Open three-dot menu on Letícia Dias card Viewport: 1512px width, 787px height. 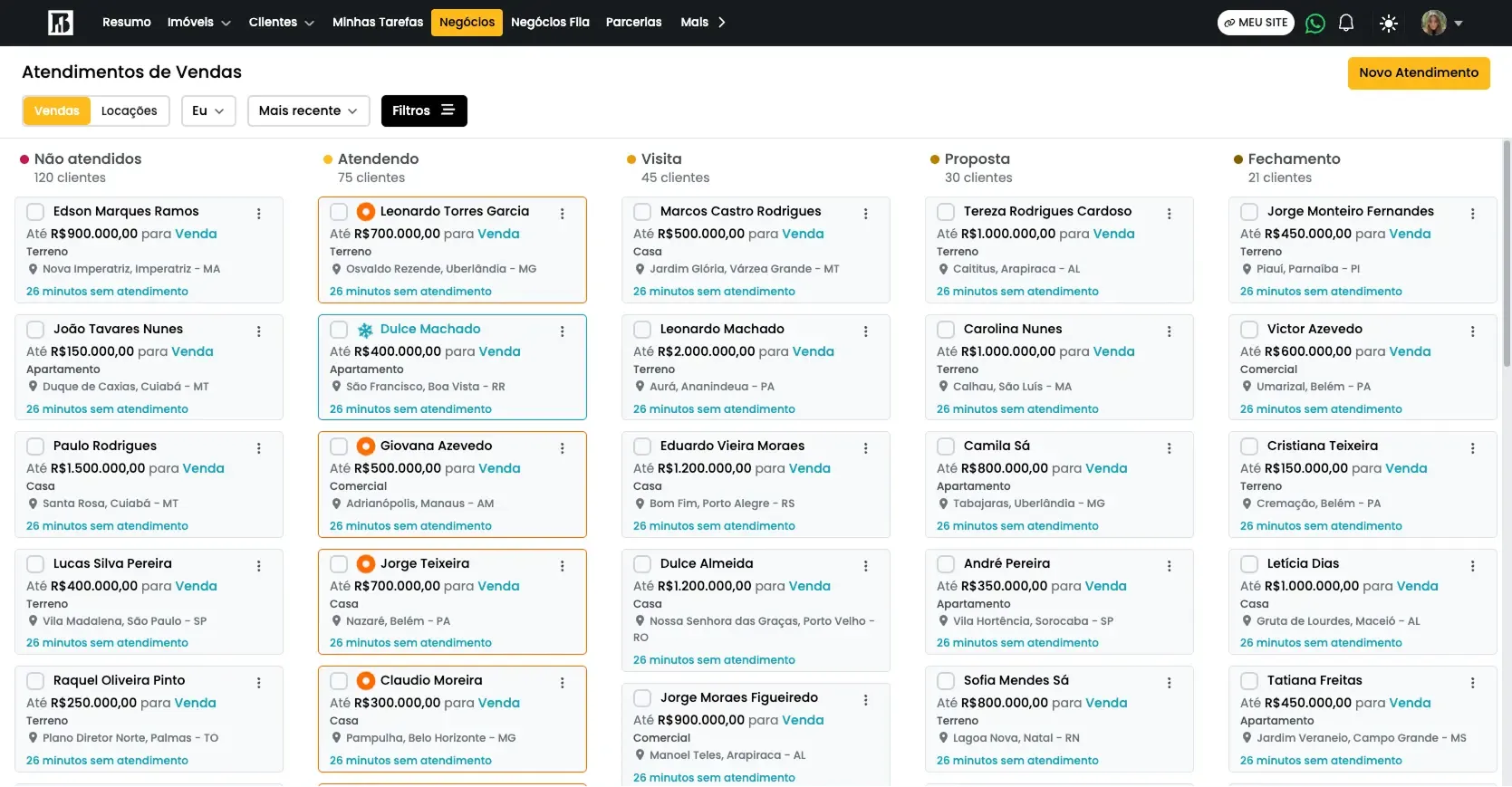pyautogui.click(x=1473, y=566)
